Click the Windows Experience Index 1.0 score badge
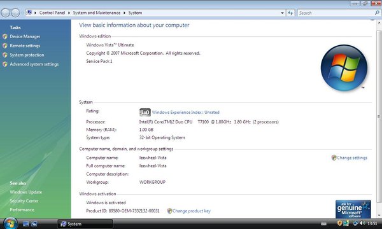The width and height of the screenshot is (382, 229). coord(145,113)
